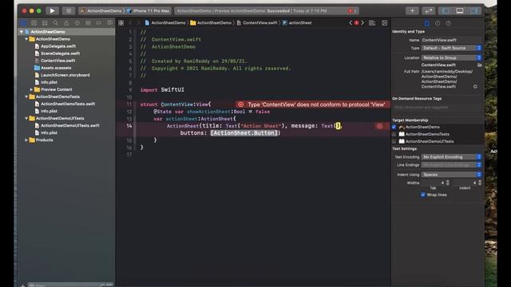Add editor on right

(x=385, y=23)
